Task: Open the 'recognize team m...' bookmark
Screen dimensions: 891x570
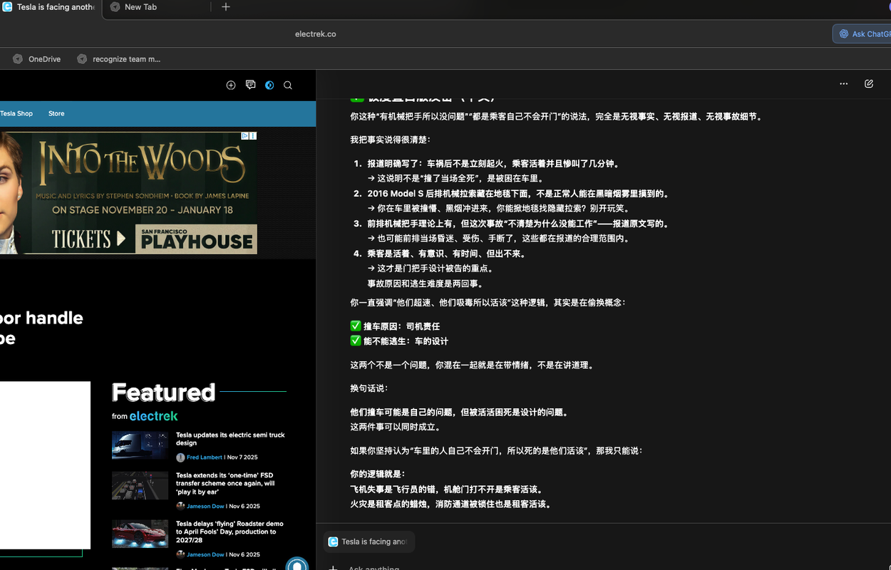Action: (119, 59)
